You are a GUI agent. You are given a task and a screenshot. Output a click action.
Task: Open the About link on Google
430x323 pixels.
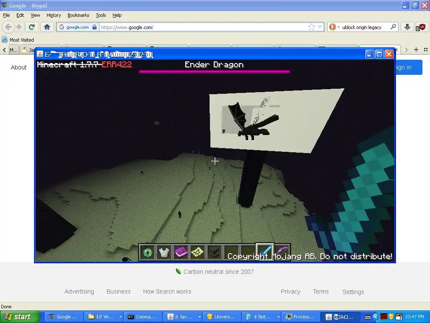coord(18,67)
